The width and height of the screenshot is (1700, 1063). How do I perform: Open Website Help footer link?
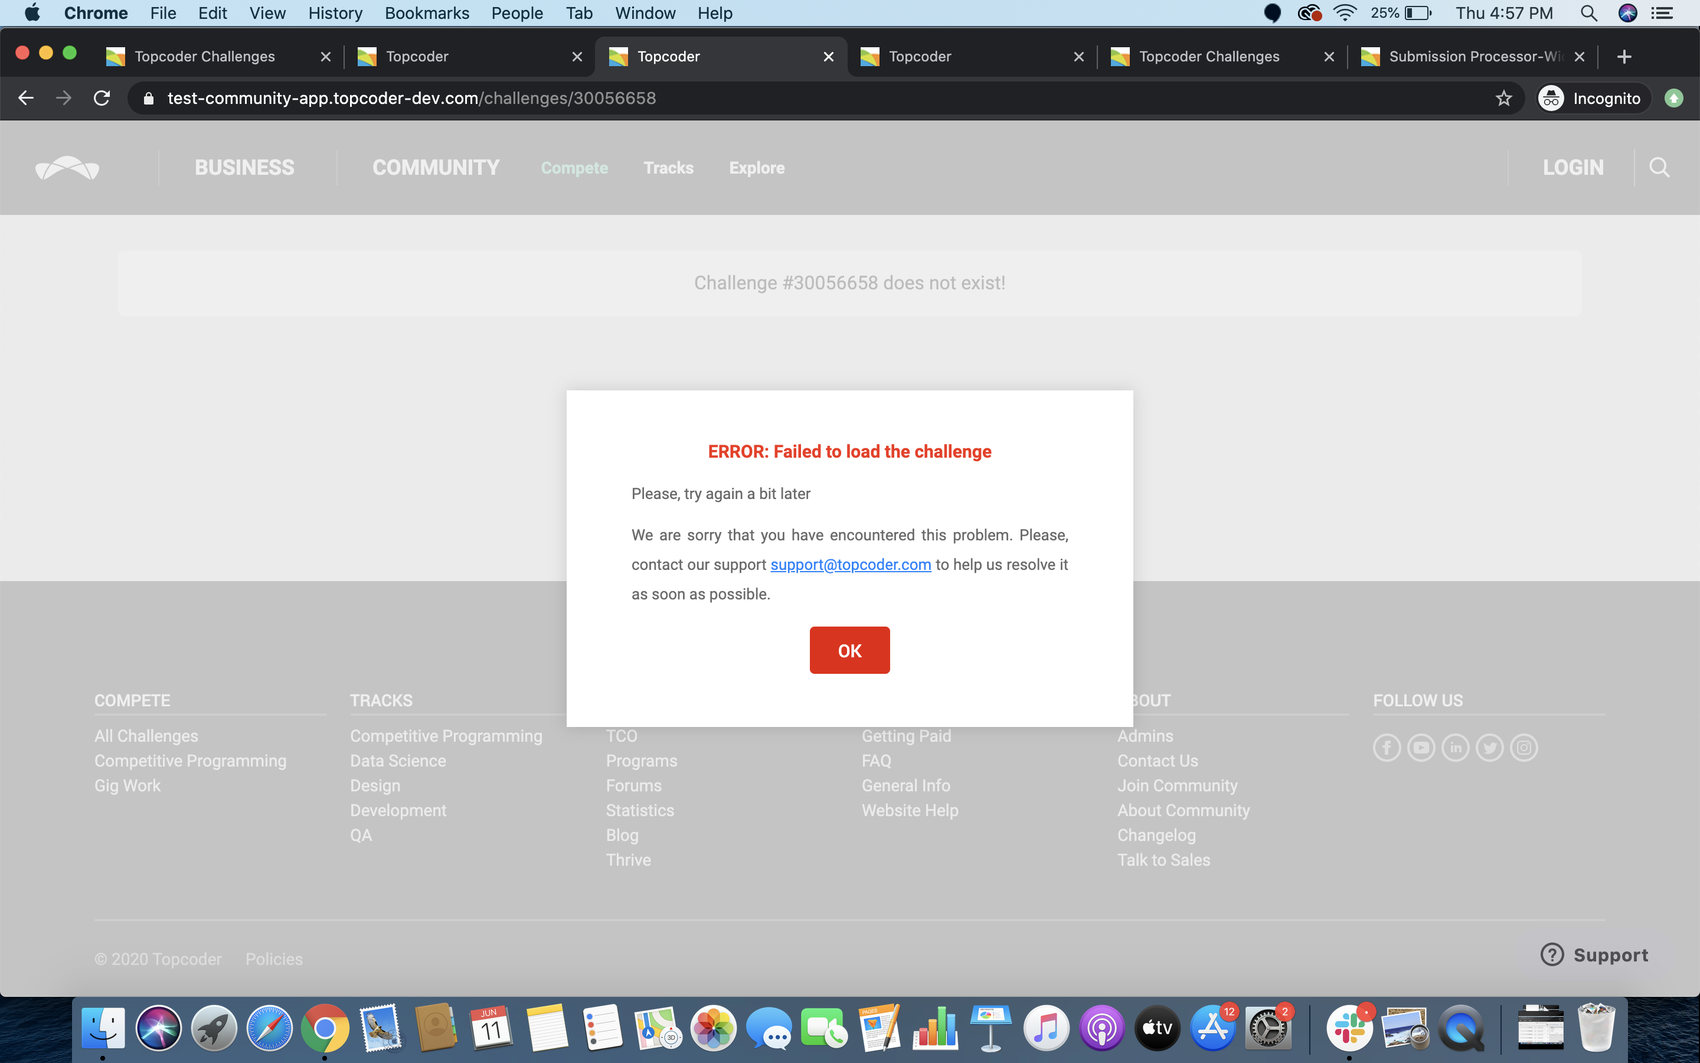click(x=910, y=811)
